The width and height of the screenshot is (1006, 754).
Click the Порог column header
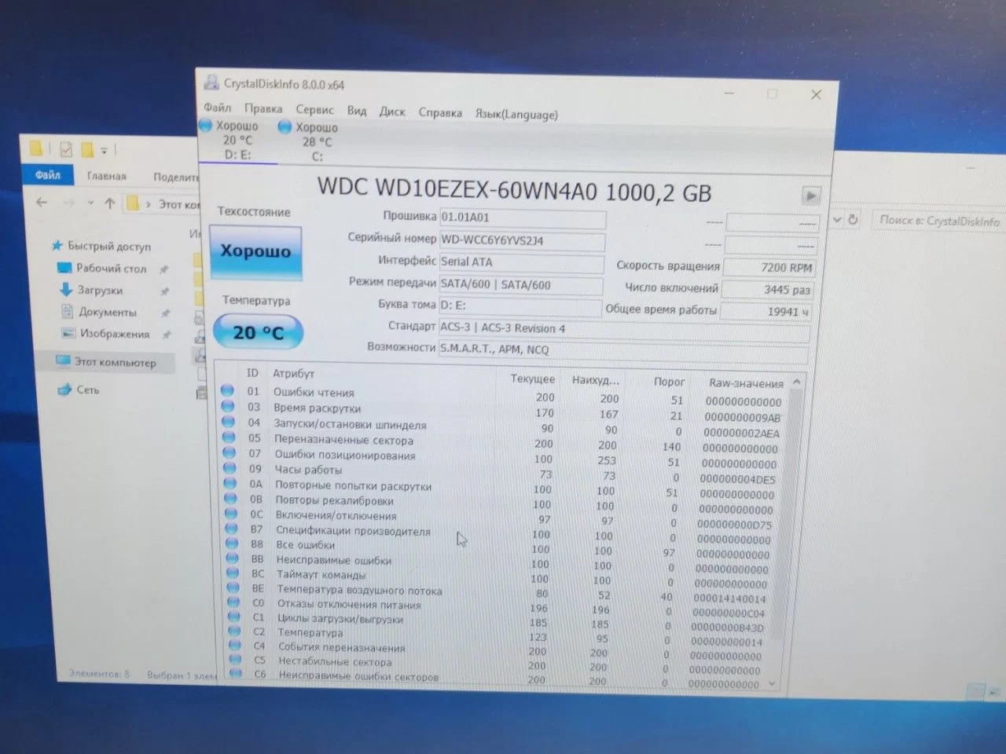coord(669,382)
